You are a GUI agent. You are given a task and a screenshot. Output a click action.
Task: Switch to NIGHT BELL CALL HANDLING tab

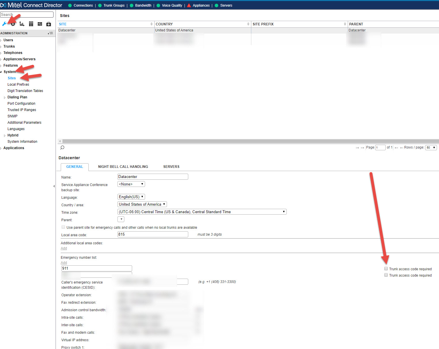pyautogui.click(x=123, y=167)
